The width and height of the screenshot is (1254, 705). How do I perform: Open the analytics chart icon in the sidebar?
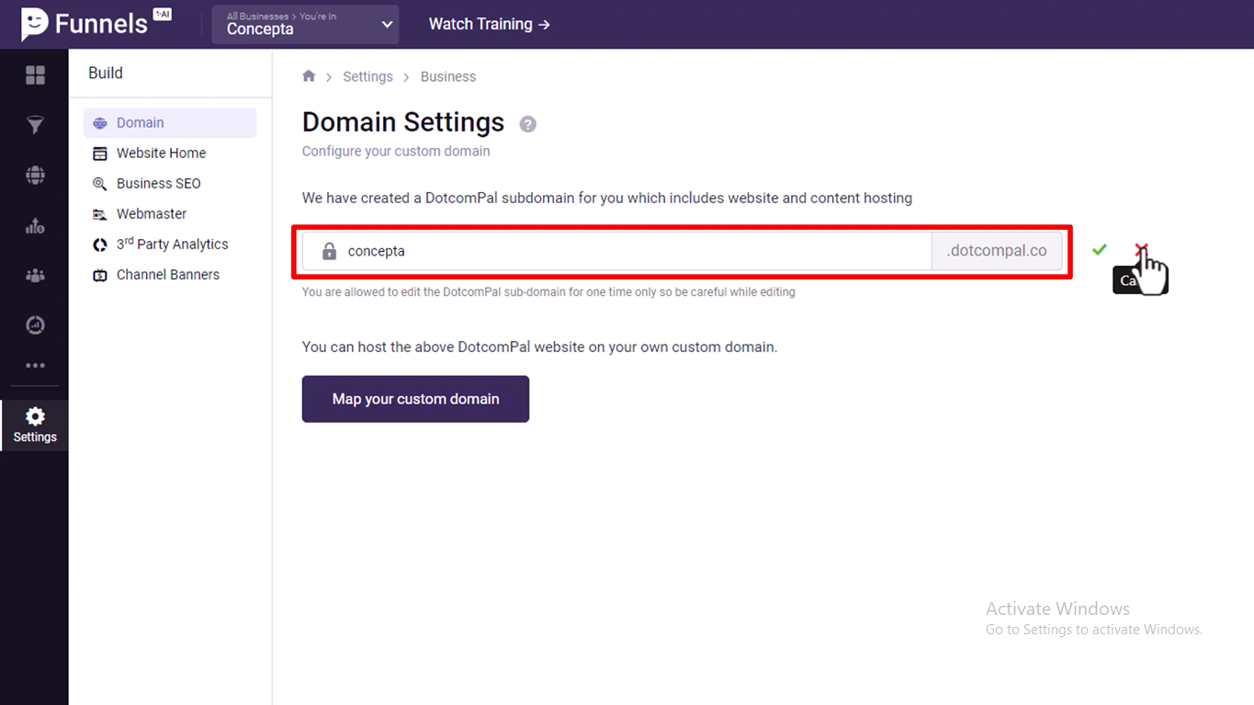coord(35,225)
